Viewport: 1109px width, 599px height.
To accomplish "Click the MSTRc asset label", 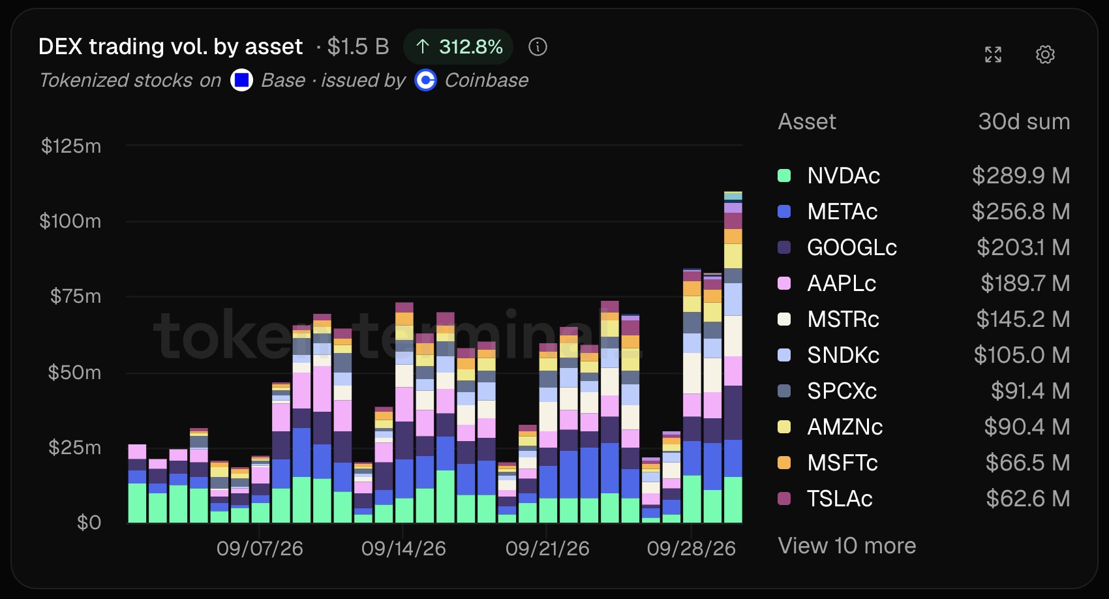I will (x=843, y=319).
